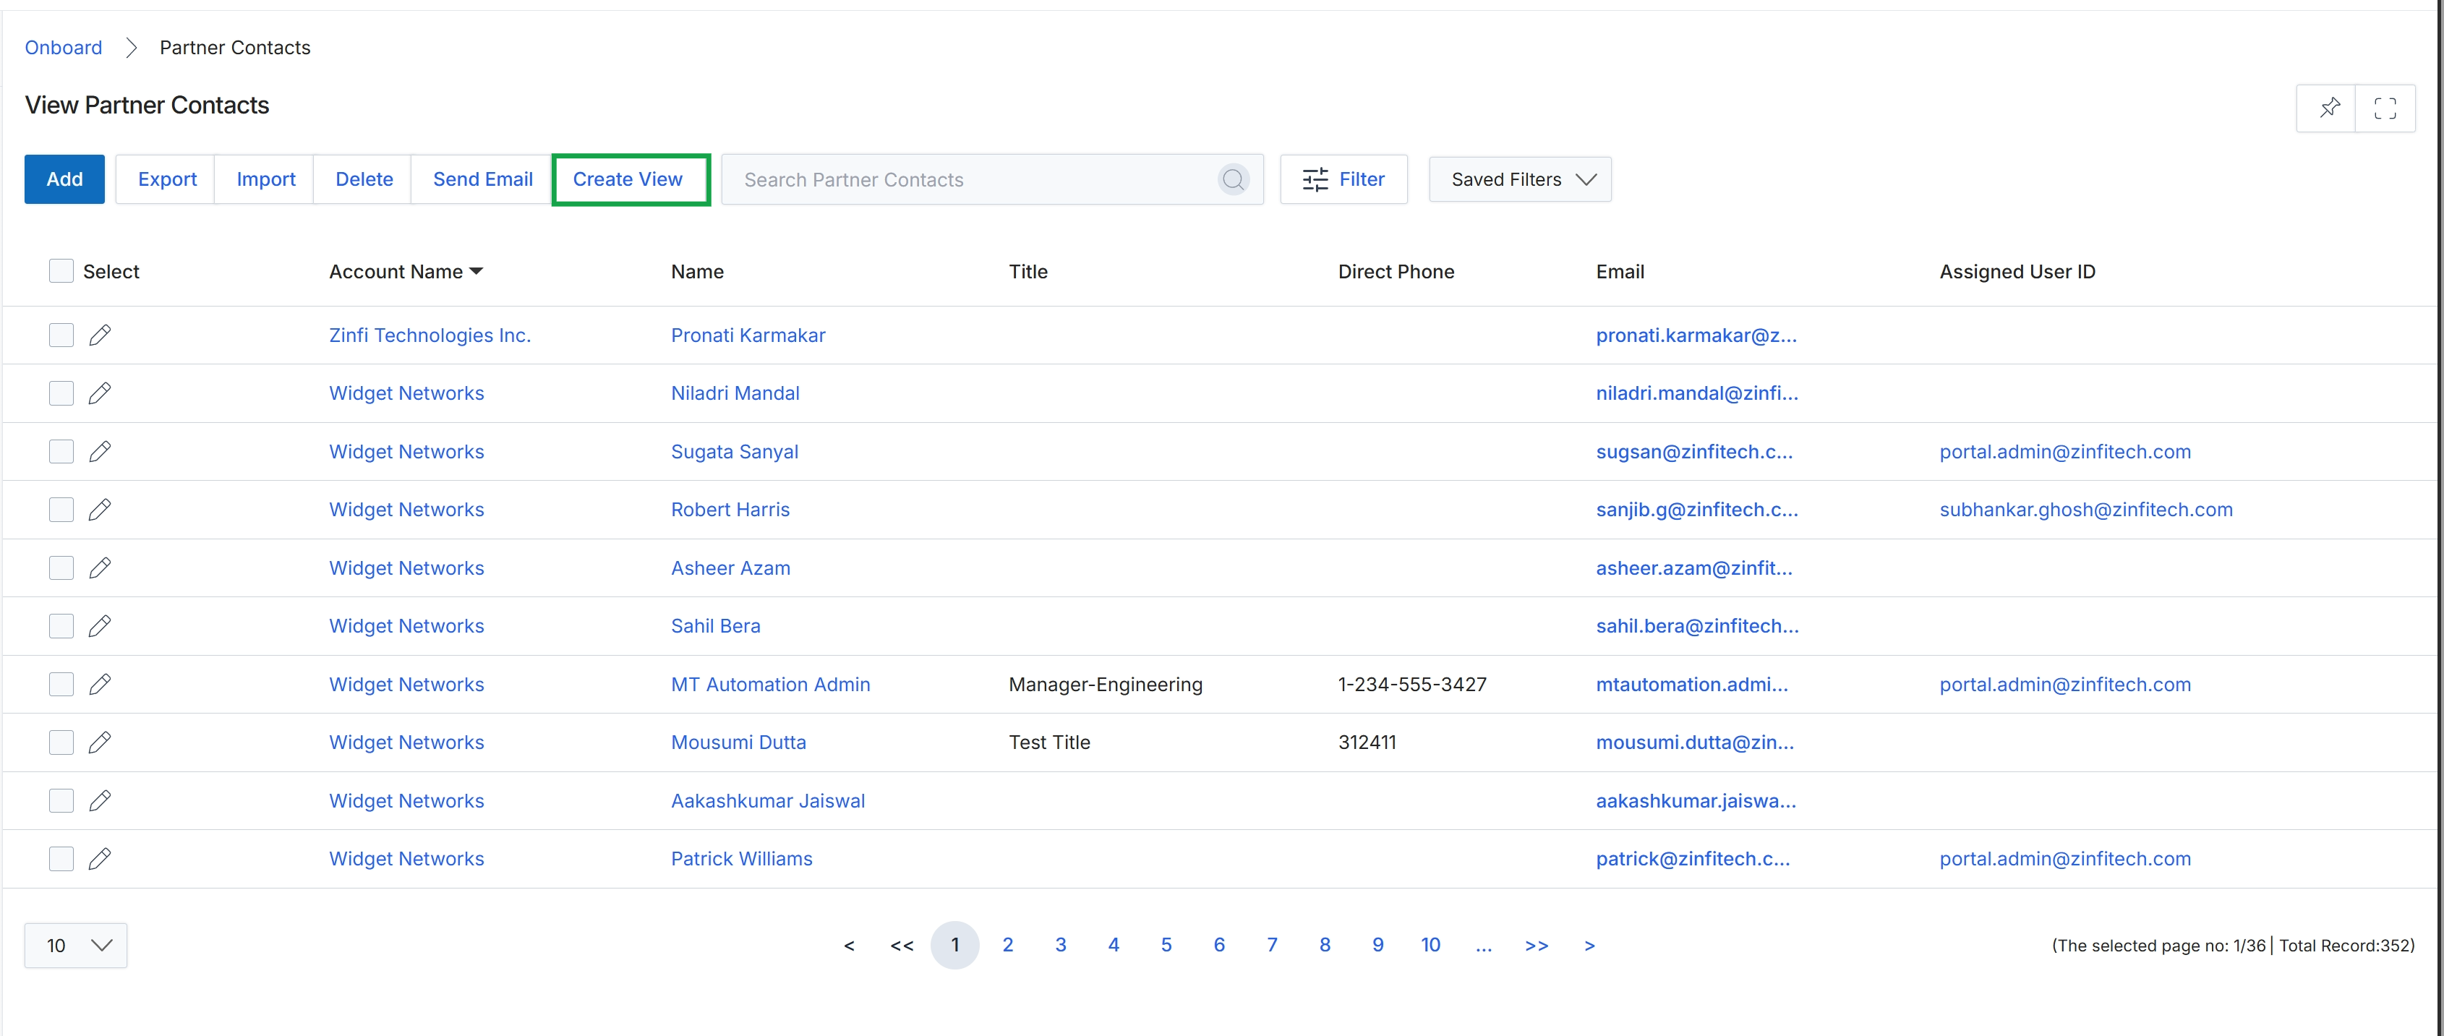This screenshot has height=1036, width=2444.
Task: Open Zinfi Technologies Inc. account link
Action: (x=430, y=335)
